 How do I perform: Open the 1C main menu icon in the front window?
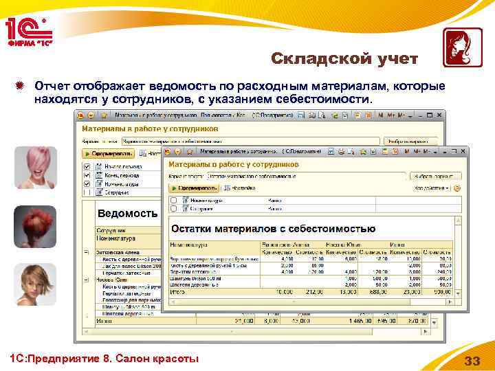click(168, 152)
